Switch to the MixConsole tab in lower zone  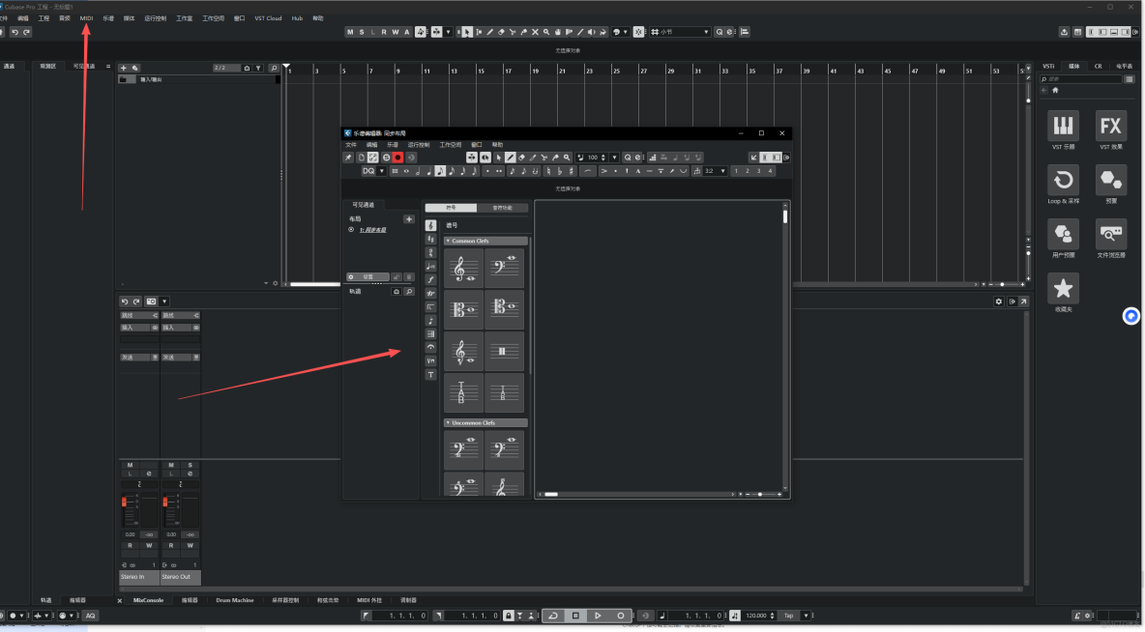pyautogui.click(x=148, y=600)
